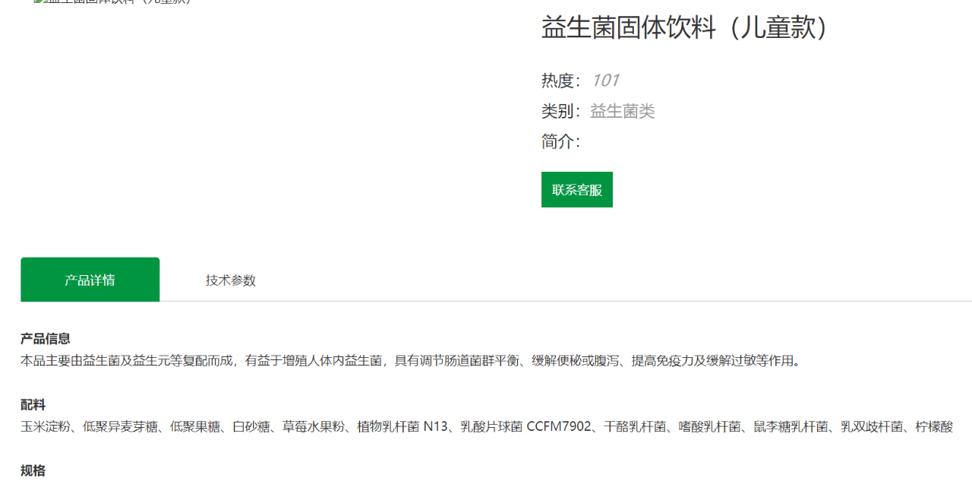Click the popularity value 101
Image resolution: width=972 pixels, height=481 pixels.
[605, 81]
